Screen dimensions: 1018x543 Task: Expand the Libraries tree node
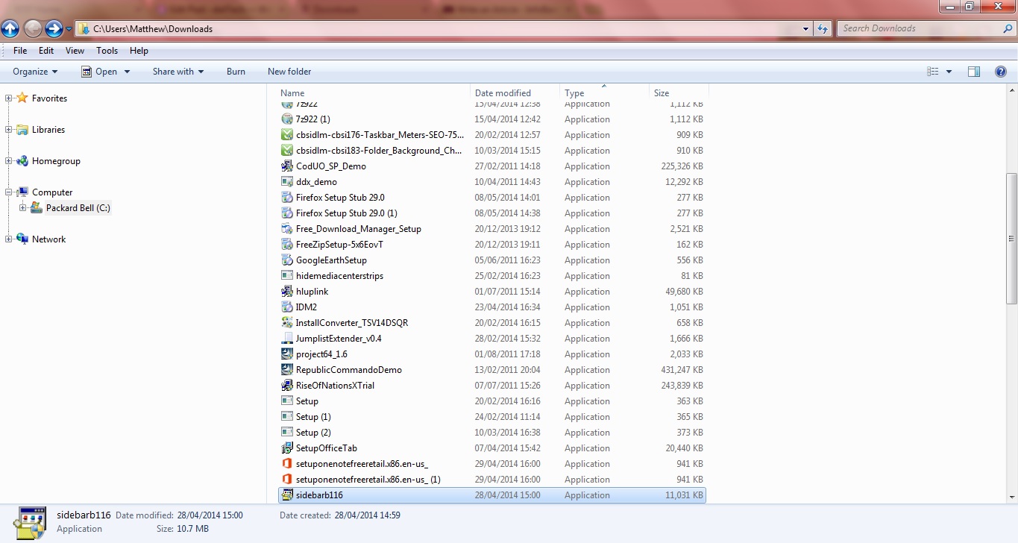coord(8,129)
